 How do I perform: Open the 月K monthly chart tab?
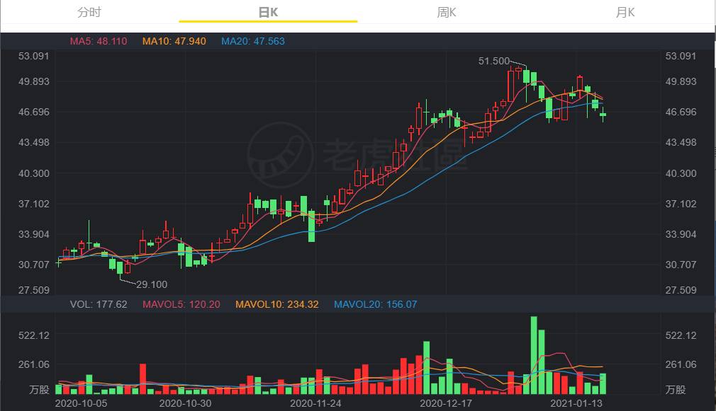625,12
